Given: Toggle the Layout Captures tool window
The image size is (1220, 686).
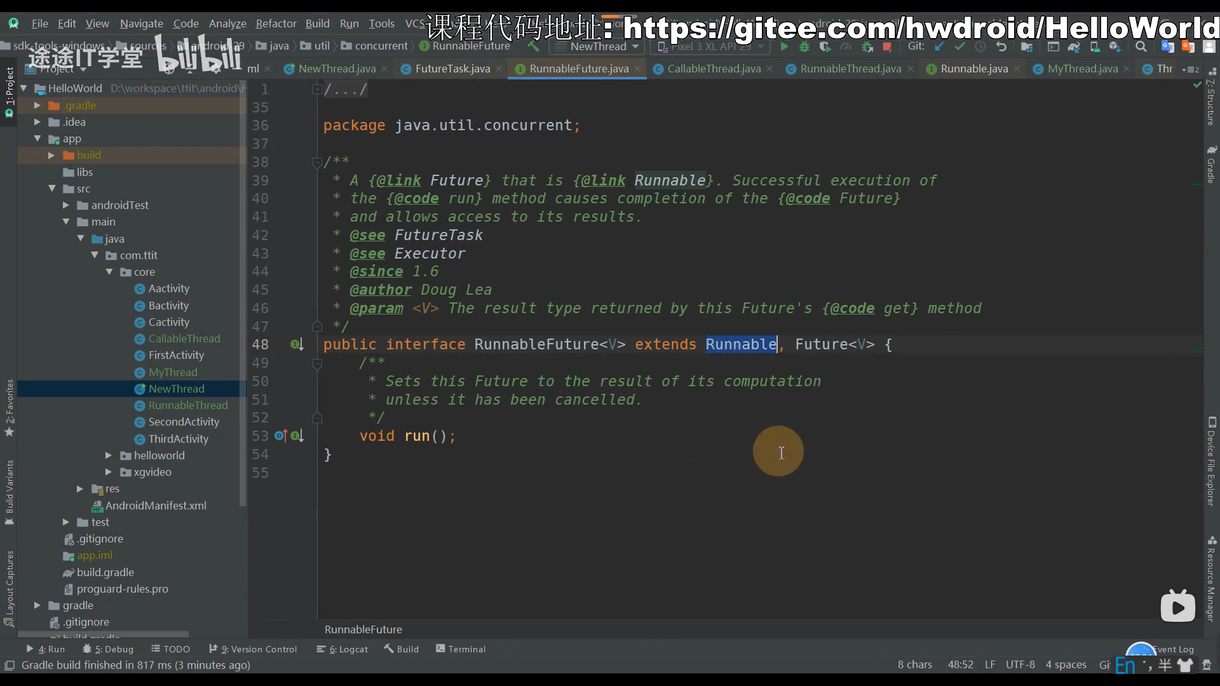Looking at the screenshot, I should [x=9, y=589].
